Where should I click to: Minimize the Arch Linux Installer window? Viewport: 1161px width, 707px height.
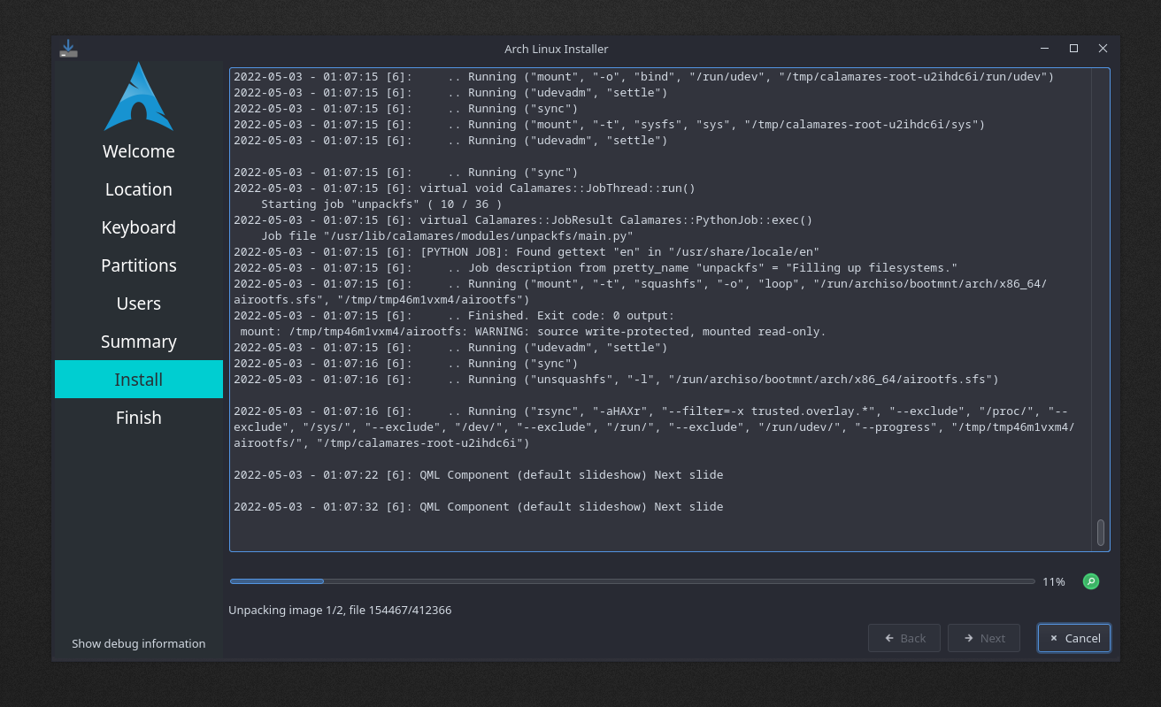(x=1044, y=49)
